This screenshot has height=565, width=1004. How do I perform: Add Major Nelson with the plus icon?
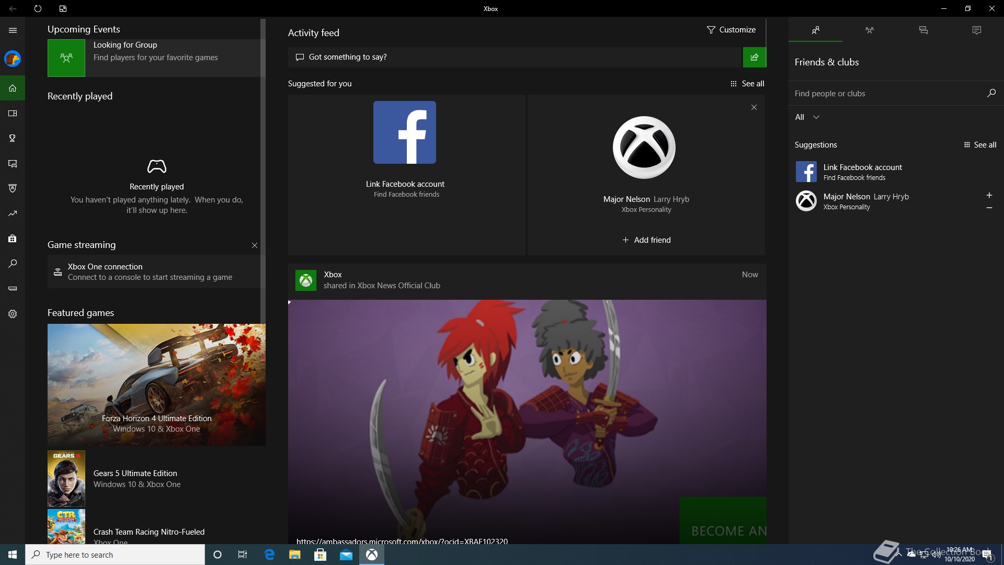point(989,195)
